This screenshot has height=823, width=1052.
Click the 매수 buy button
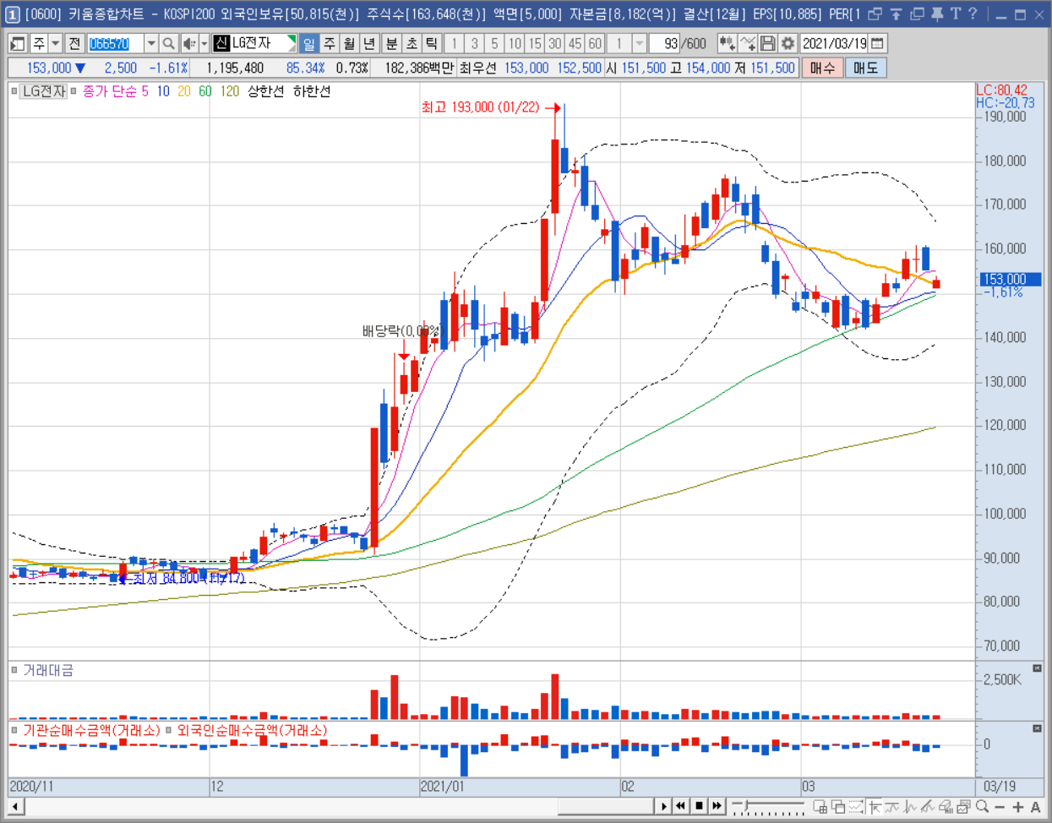pyautogui.click(x=822, y=68)
